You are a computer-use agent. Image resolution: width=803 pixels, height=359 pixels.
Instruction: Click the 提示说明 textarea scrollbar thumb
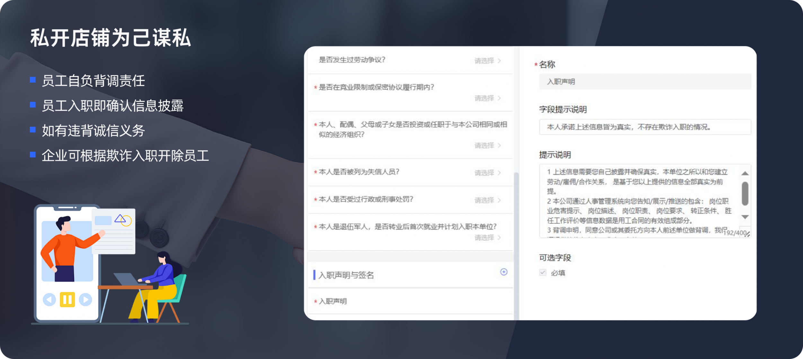(745, 193)
